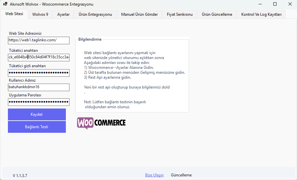Viewport: 297px width, 180px height.
Task: Select the Web Sitesi tab
Action: [14, 14]
